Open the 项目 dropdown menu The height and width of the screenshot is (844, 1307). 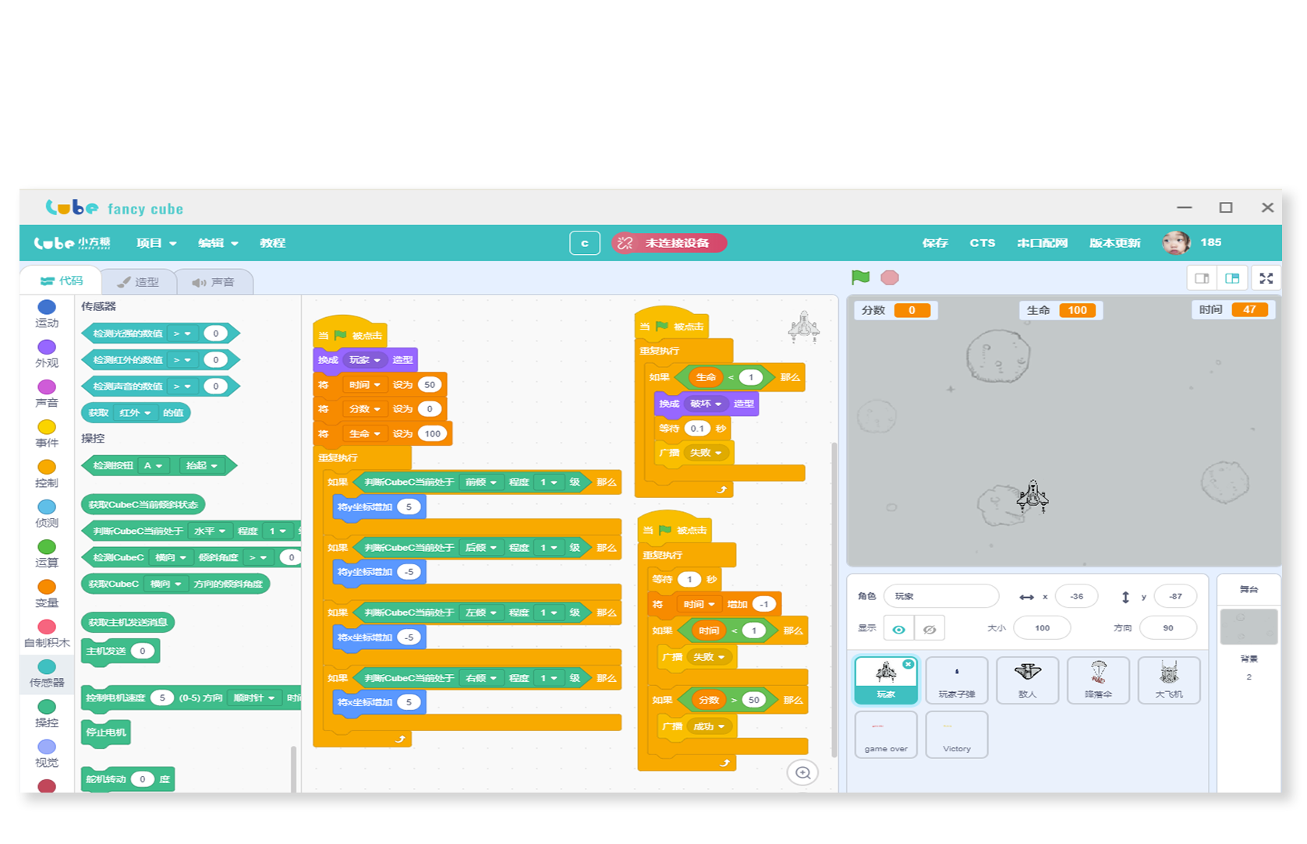pyautogui.click(x=156, y=243)
